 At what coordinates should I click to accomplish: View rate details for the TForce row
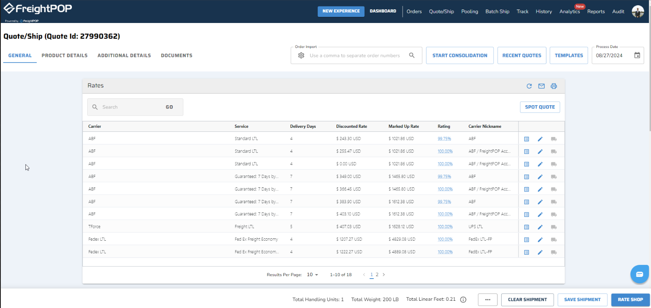(x=527, y=227)
